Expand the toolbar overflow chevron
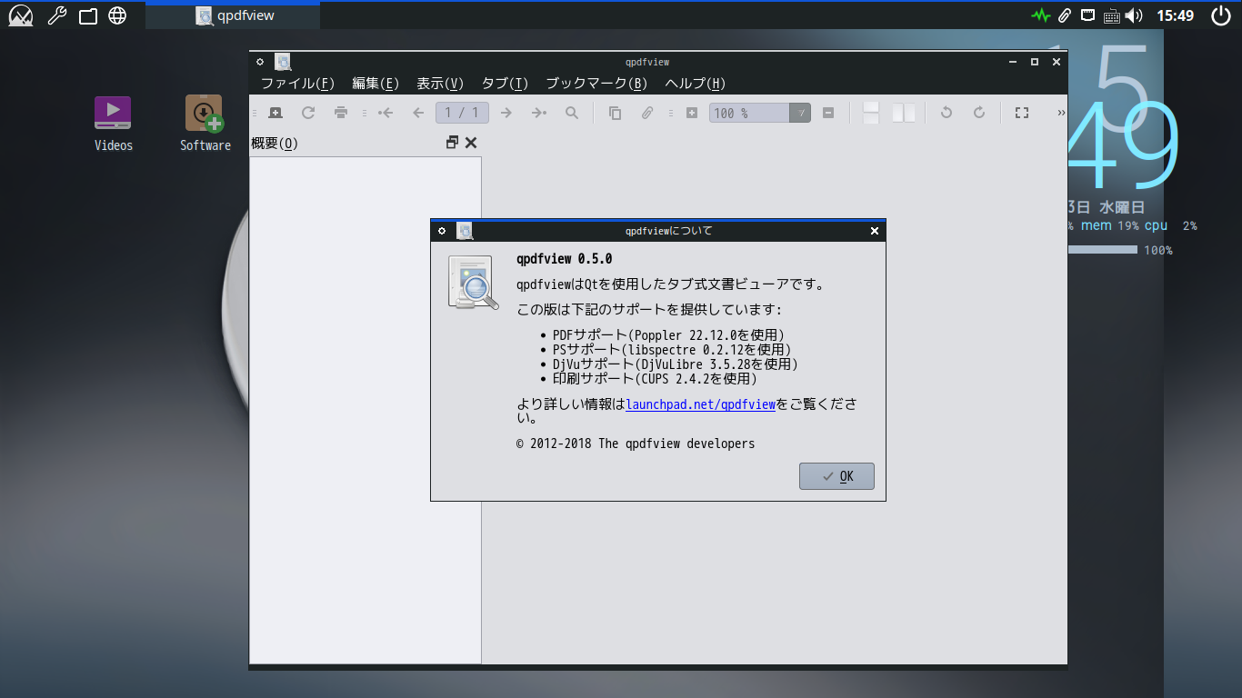Viewport: 1242px width, 698px height. (1061, 113)
